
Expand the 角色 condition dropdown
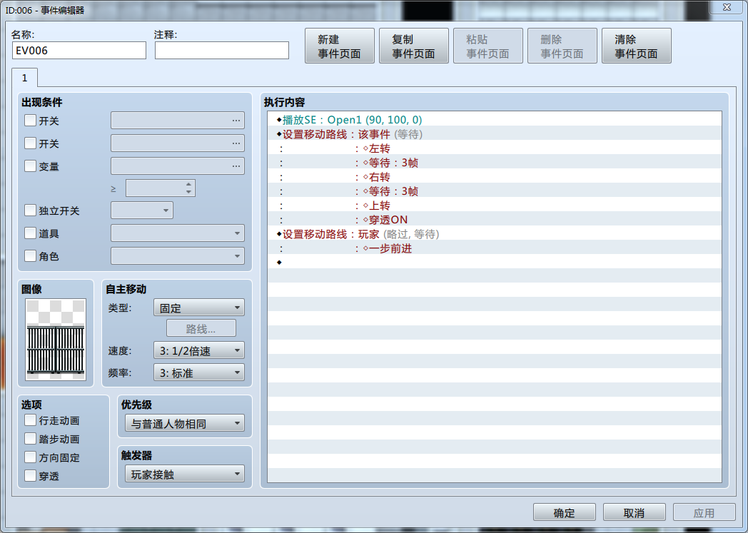coord(178,256)
